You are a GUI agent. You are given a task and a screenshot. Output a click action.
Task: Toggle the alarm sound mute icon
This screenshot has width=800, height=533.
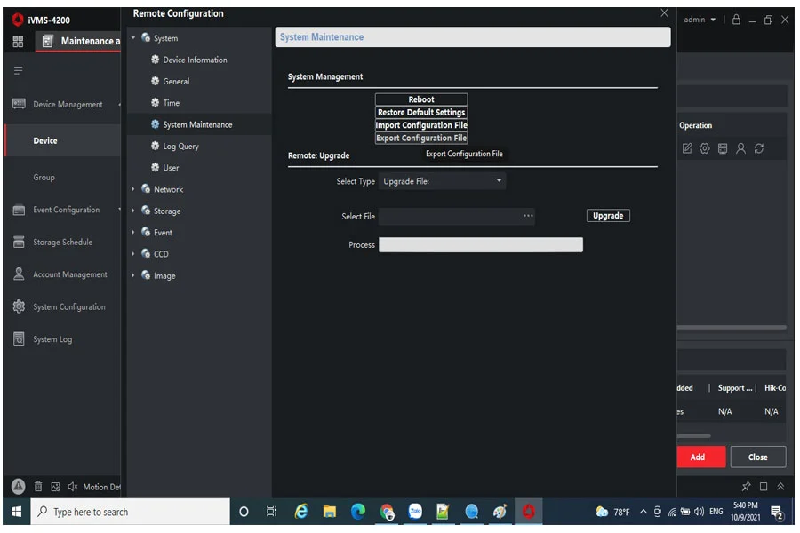[73, 487]
